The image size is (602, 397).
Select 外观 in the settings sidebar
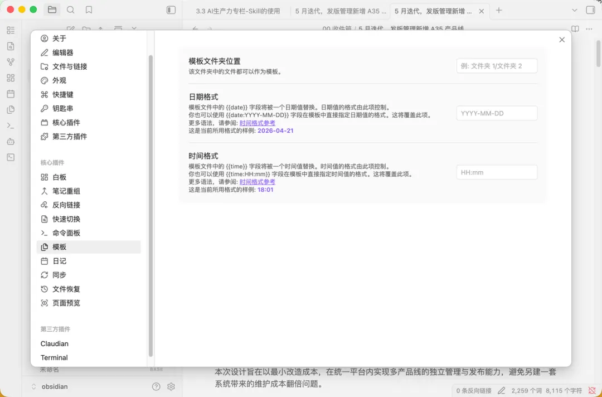[58, 80]
